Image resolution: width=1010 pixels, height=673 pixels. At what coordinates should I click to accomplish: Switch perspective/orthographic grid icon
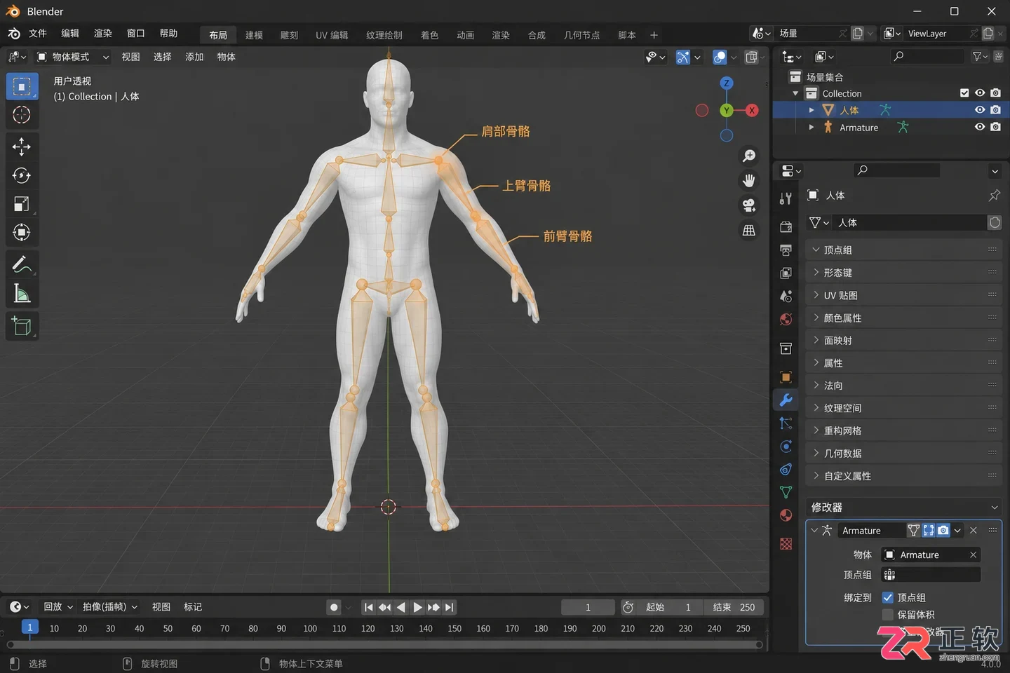pos(749,230)
